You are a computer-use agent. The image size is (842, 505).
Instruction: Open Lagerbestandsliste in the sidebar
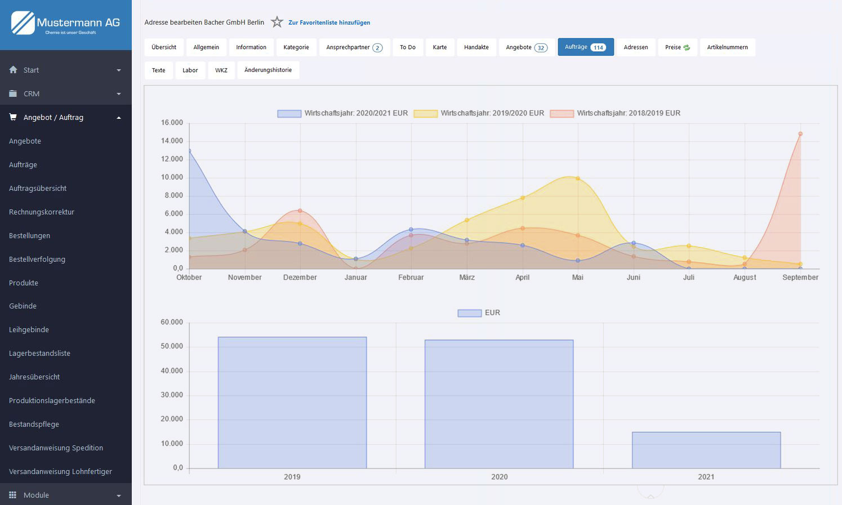pos(39,353)
